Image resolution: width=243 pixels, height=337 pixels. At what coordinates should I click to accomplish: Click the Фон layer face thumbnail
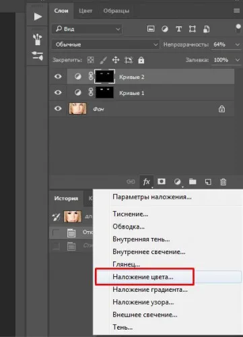point(77,109)
